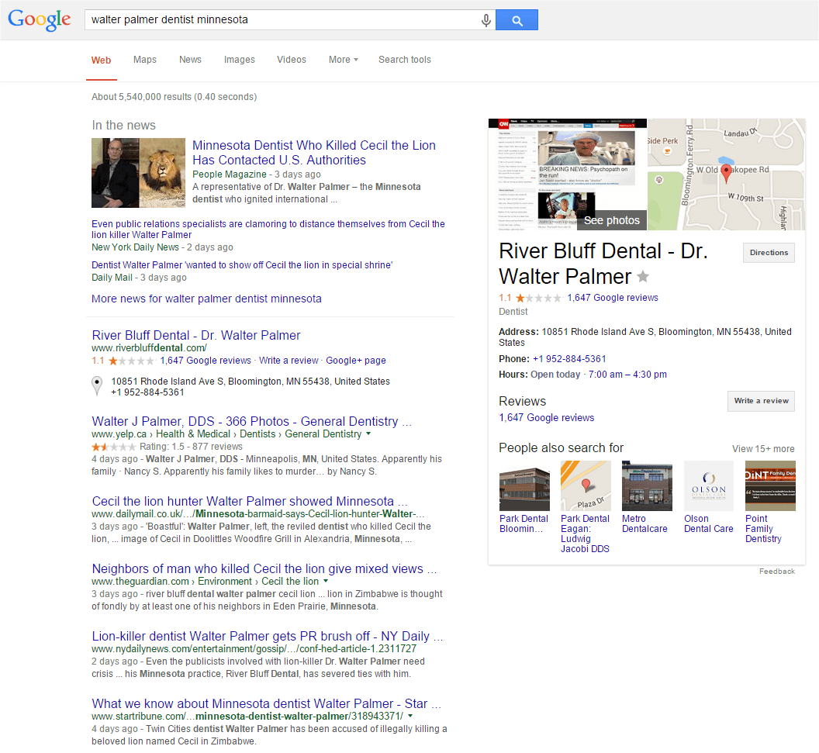Open More news for walter palmer link
The image size is (819, 753).
point(206,299)
